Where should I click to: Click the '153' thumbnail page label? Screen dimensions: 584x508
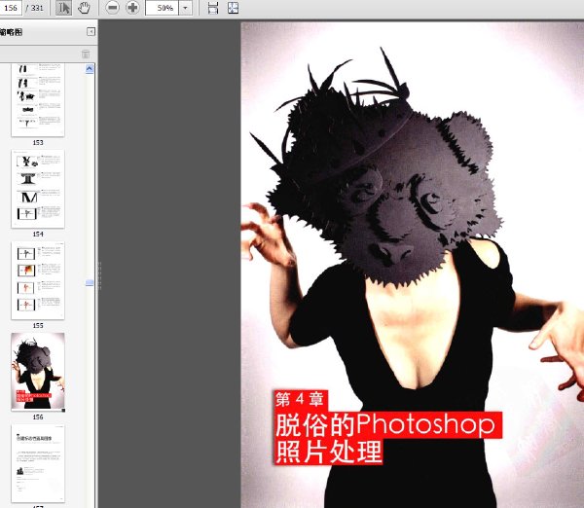click(x=38, y=143)
